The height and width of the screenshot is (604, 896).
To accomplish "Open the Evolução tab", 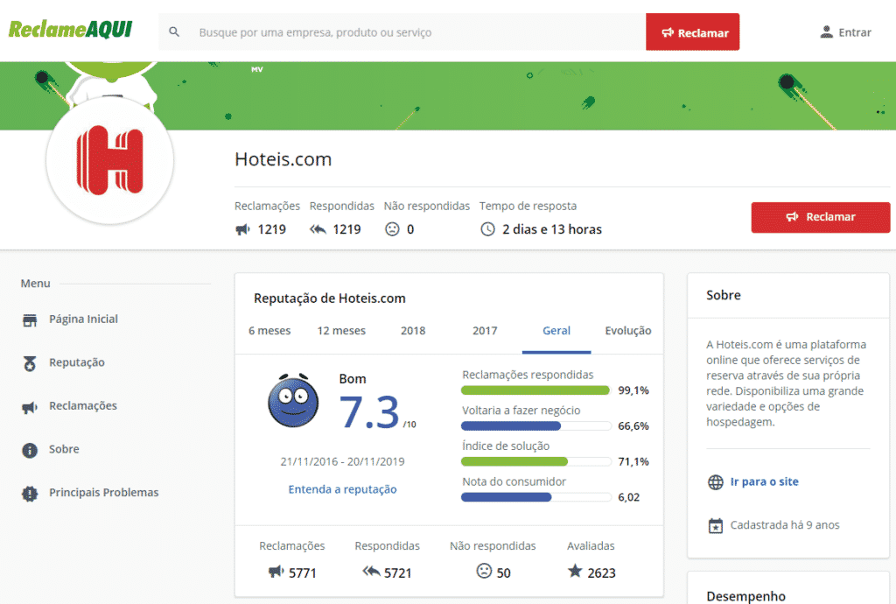I will pyautogui.click(x=628, y=331).
